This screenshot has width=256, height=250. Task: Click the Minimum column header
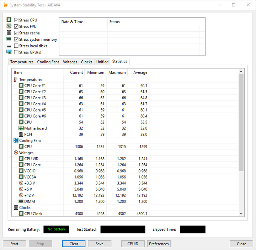click(x=96, y=72)
